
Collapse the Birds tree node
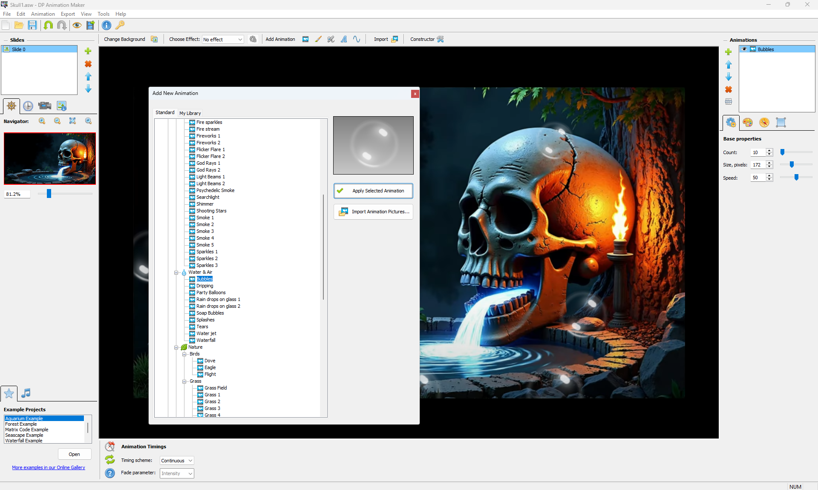(x=184, y=354)
